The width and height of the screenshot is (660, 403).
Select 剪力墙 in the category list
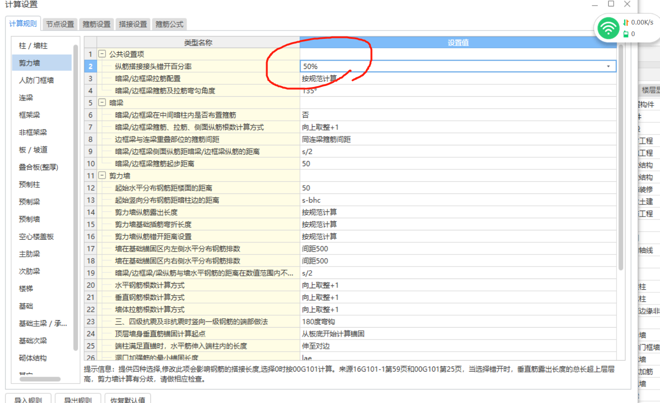tap(42, 63)
